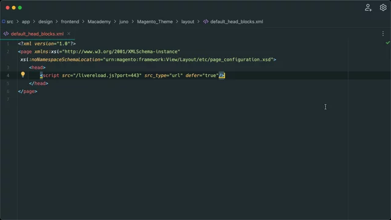
Task: Click the src_type attribute on line 4
Action: [155, 76]
